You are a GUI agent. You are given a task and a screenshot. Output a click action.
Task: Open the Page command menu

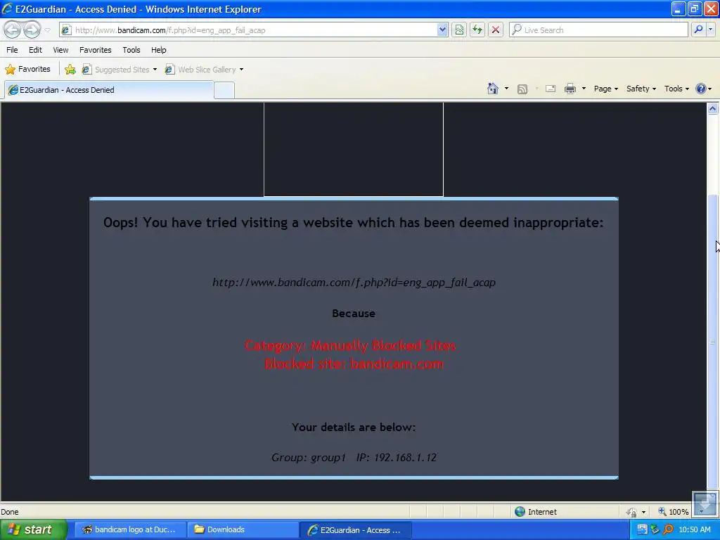point(605,89)
